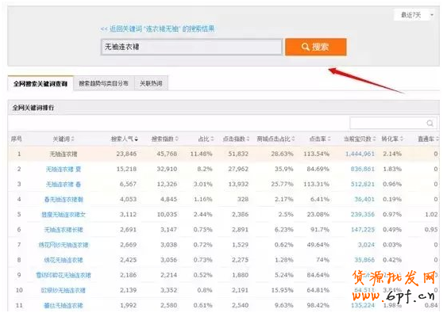Screen dimensions: 443x313
Task: Click the 10,035 search index value
Action: (x=167, y=215)
